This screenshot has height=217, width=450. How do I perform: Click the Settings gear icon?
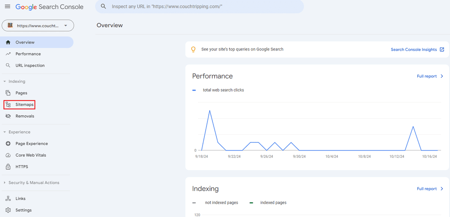pyautogui.click(x=8, y=210)
